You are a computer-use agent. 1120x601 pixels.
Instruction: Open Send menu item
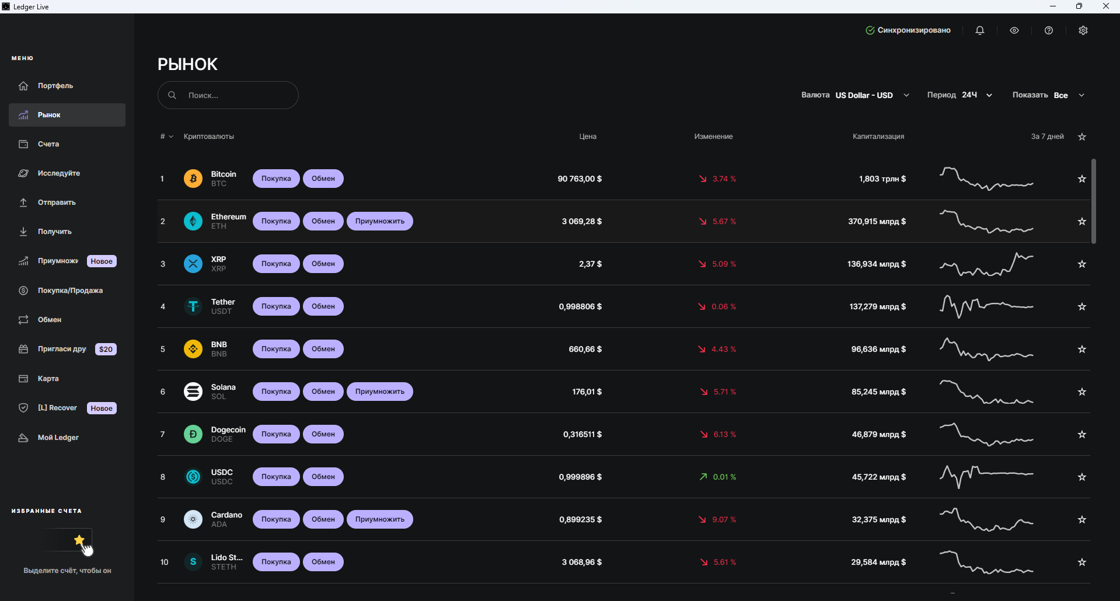[x=67, y=202]
